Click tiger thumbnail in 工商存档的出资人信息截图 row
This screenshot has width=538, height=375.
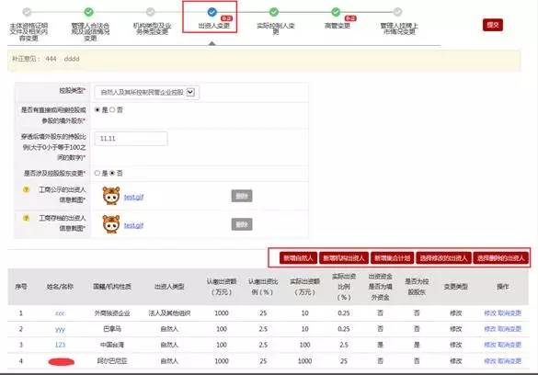tap(111, 224)
